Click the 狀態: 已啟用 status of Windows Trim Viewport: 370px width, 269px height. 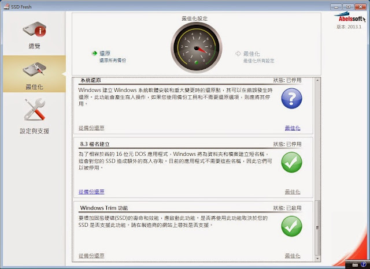[287, 208]
